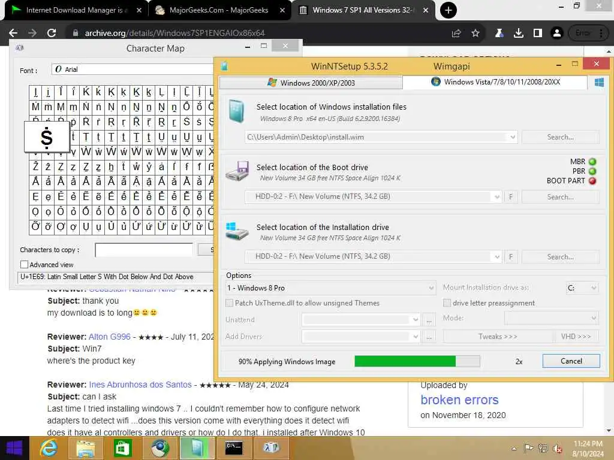This screenshot has width=614, height=460.
Task: Enable Advanced view in Character Map
Action: (24, 265)
